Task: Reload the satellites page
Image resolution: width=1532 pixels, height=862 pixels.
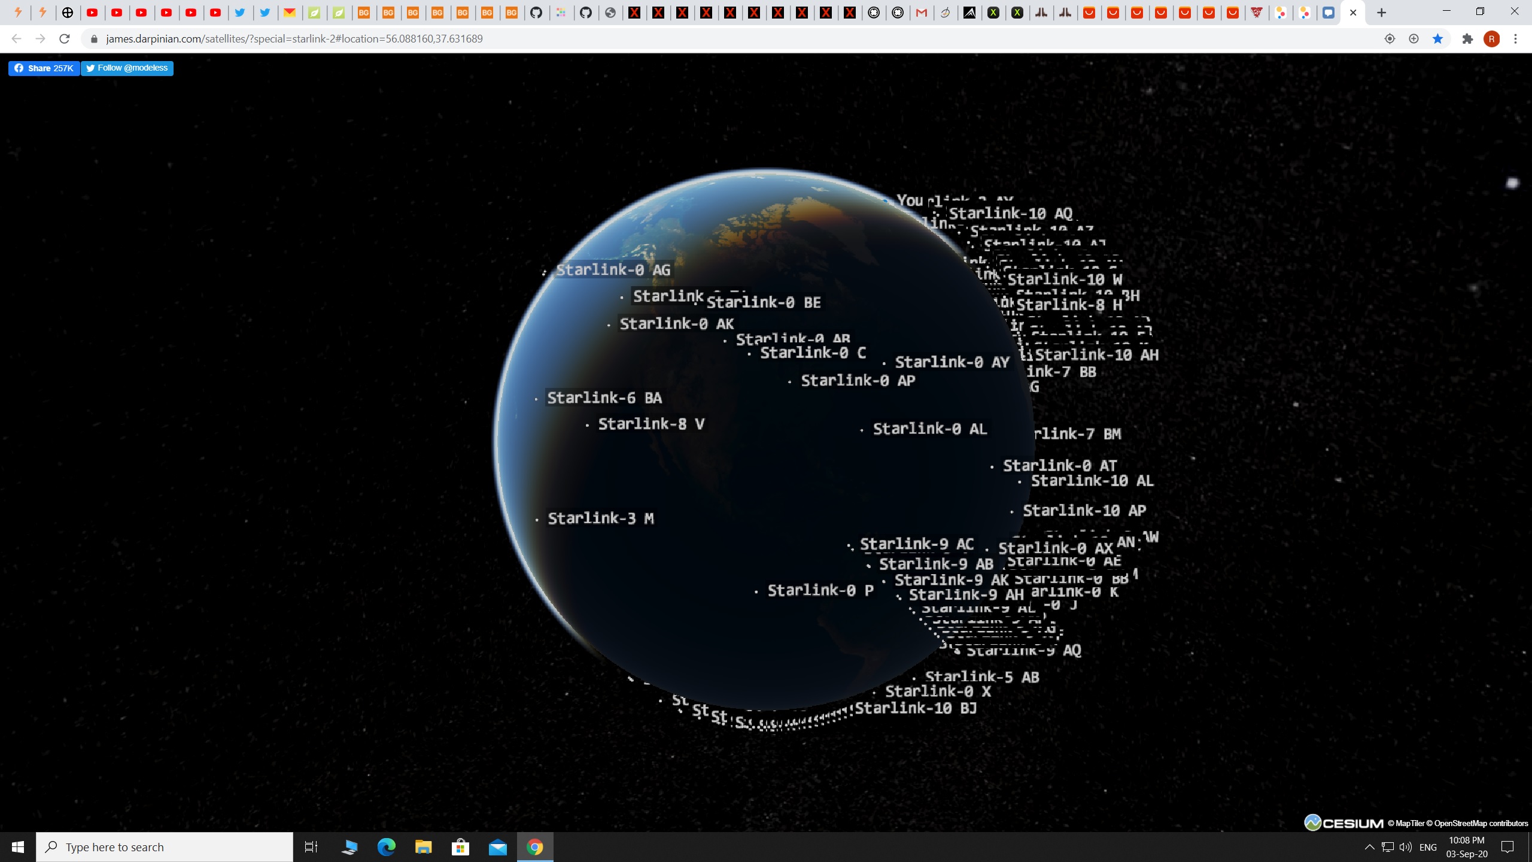Action: [65, 39]
